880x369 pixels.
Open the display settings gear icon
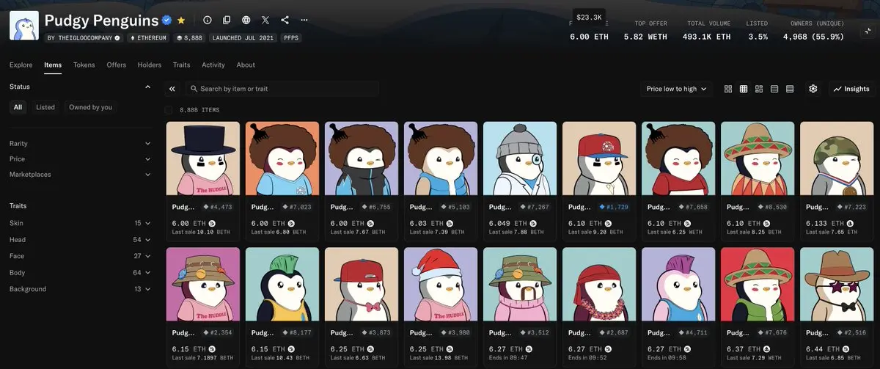[813, 89]
